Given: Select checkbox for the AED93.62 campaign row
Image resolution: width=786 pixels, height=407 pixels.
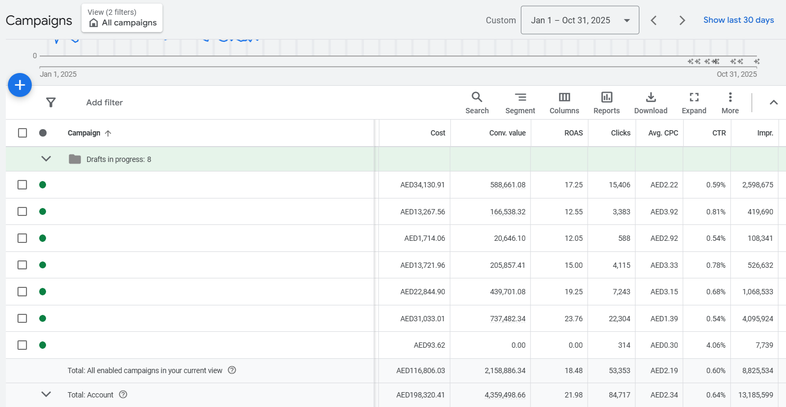Looking at the screenshot, I should click(x=22, y=345).
